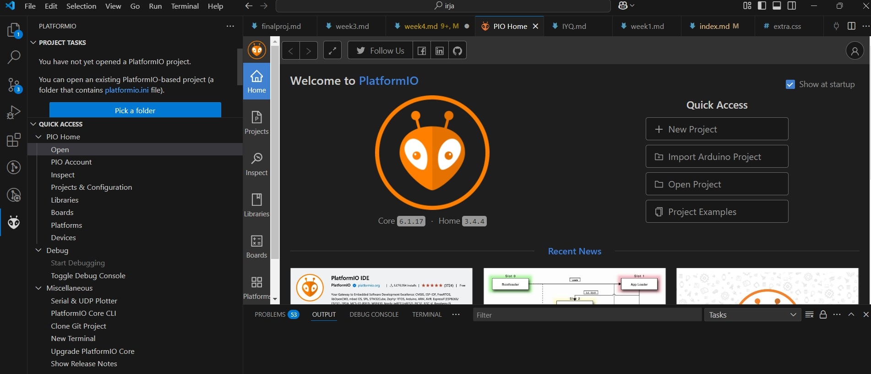Collapse the PIO Home tree node
Screen dimensions: 871x374
click(x=38, y=137)
